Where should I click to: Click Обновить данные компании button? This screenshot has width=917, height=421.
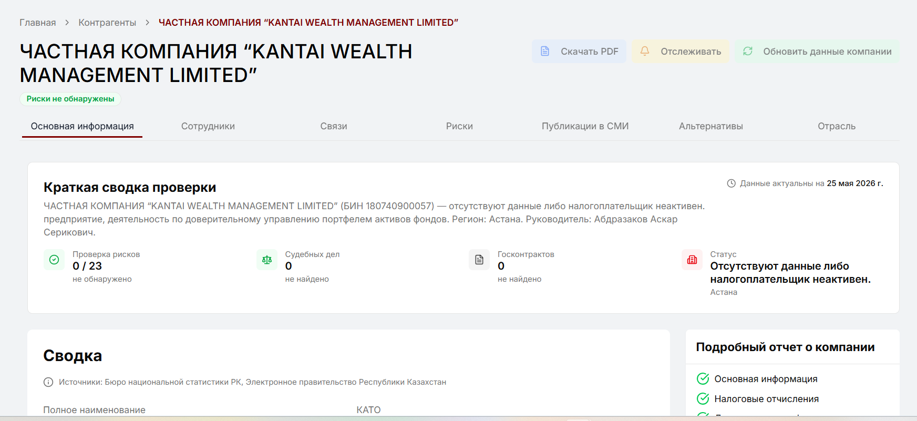click(x=817, y=51)
